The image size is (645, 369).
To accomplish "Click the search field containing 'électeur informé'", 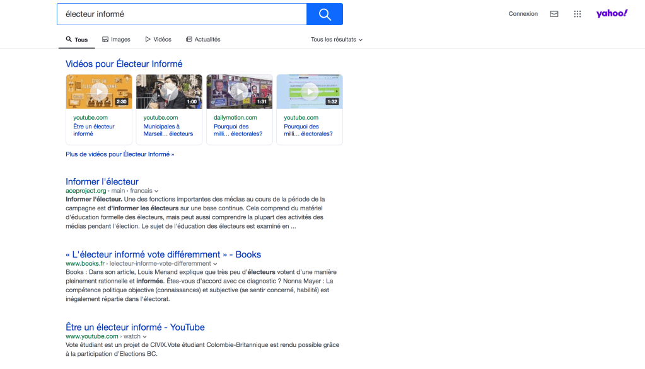I will (182, 14).
